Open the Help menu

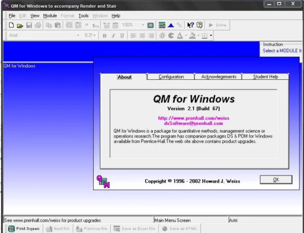coord(116,16)
